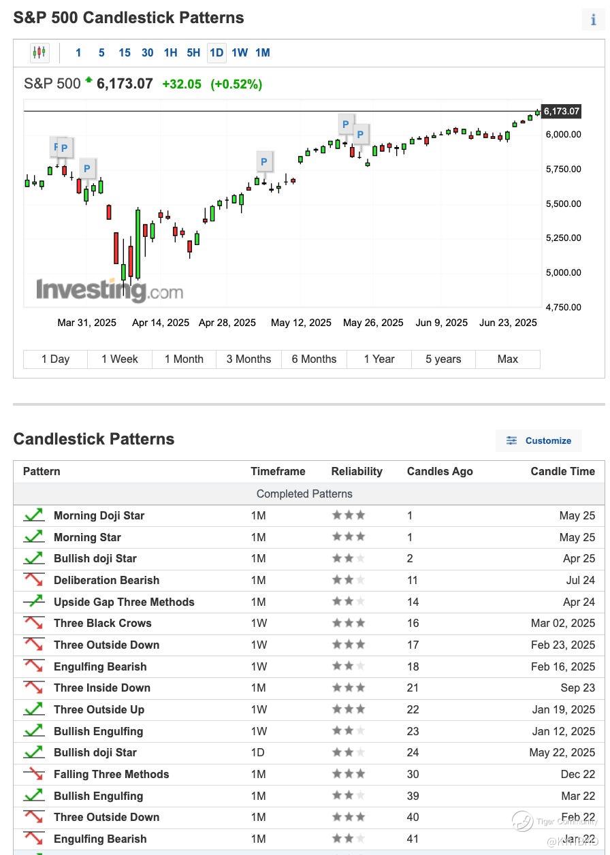The height and width of the screenshot is (855, 610).
Task: Click the Pattern column header
Action: pos(42,471)
